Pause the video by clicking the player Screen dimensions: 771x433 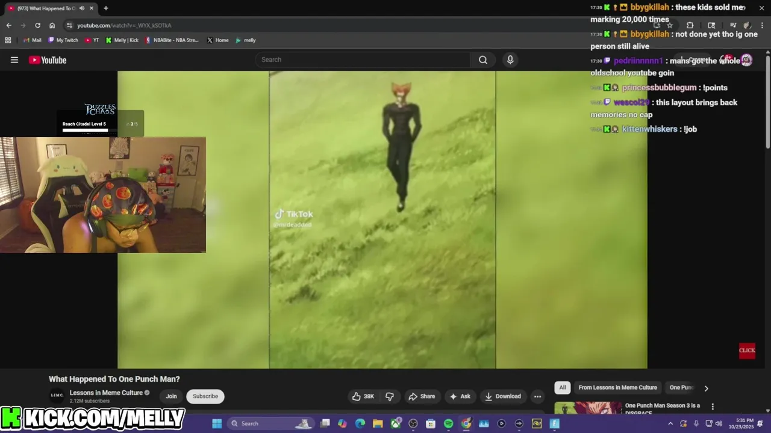coord(382,220)
